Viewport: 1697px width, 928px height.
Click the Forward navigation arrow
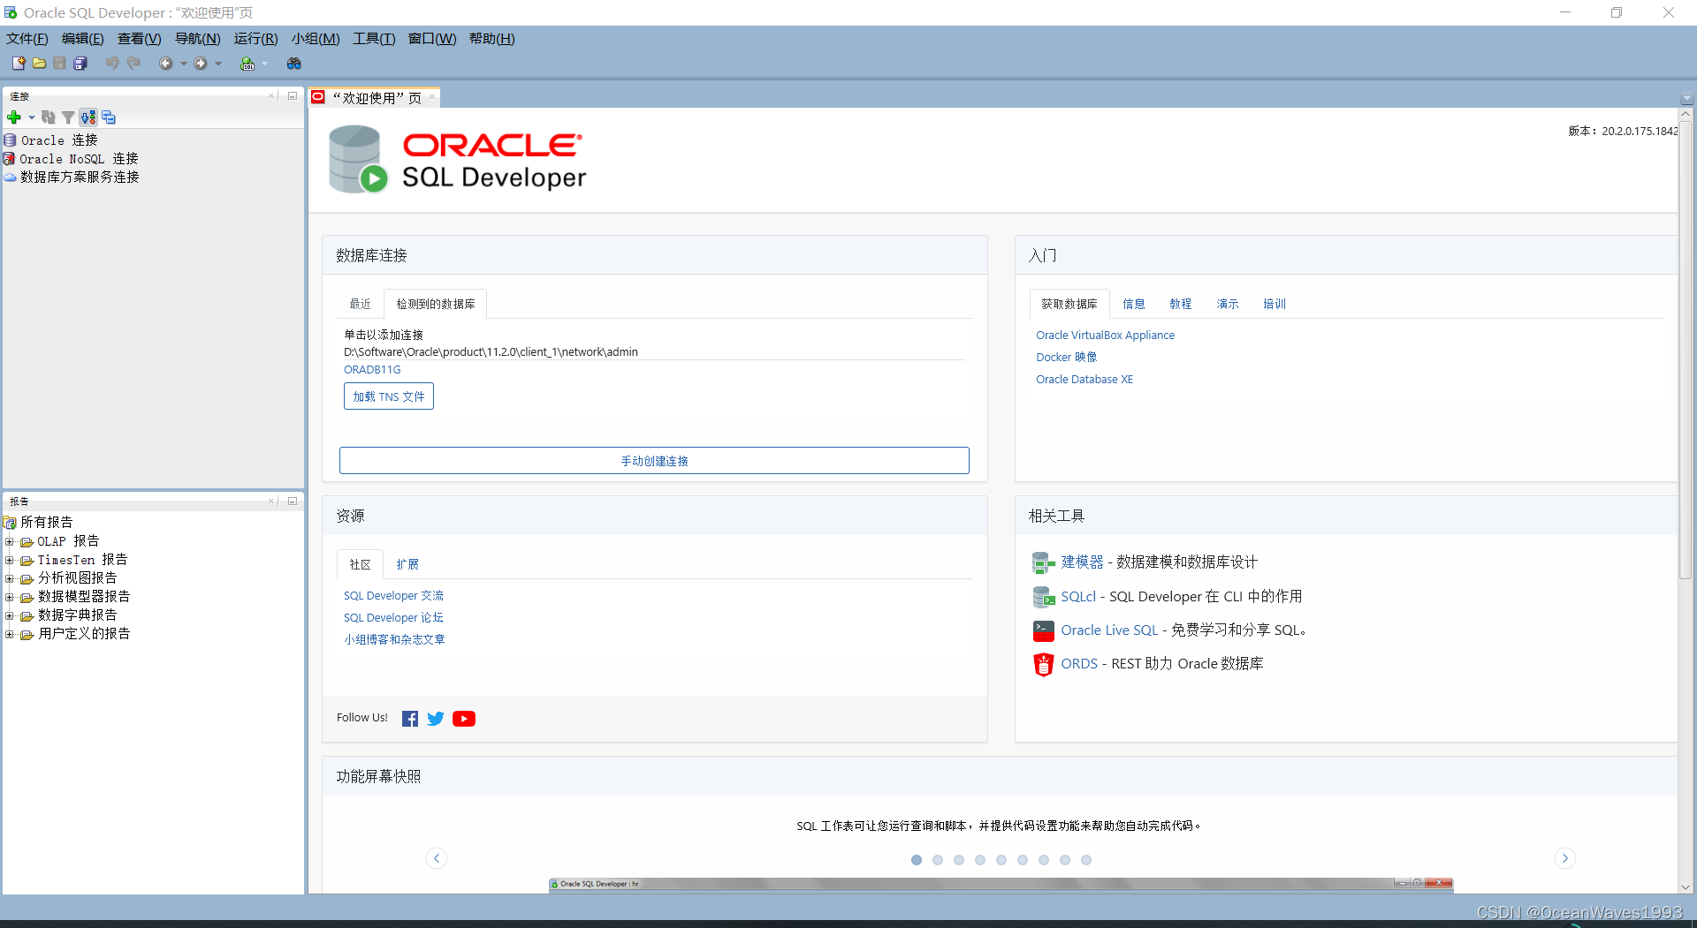click(201, 64)
